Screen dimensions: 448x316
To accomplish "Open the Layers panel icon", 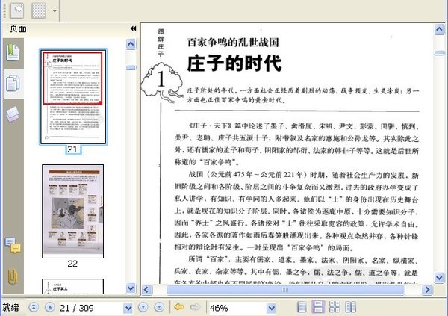I will point(13,114).
